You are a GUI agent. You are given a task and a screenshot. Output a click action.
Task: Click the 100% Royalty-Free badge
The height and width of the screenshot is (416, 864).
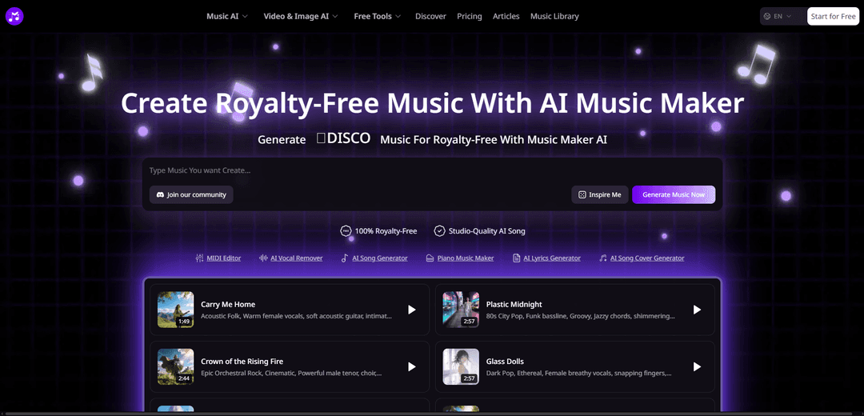(x=378, y=231)
